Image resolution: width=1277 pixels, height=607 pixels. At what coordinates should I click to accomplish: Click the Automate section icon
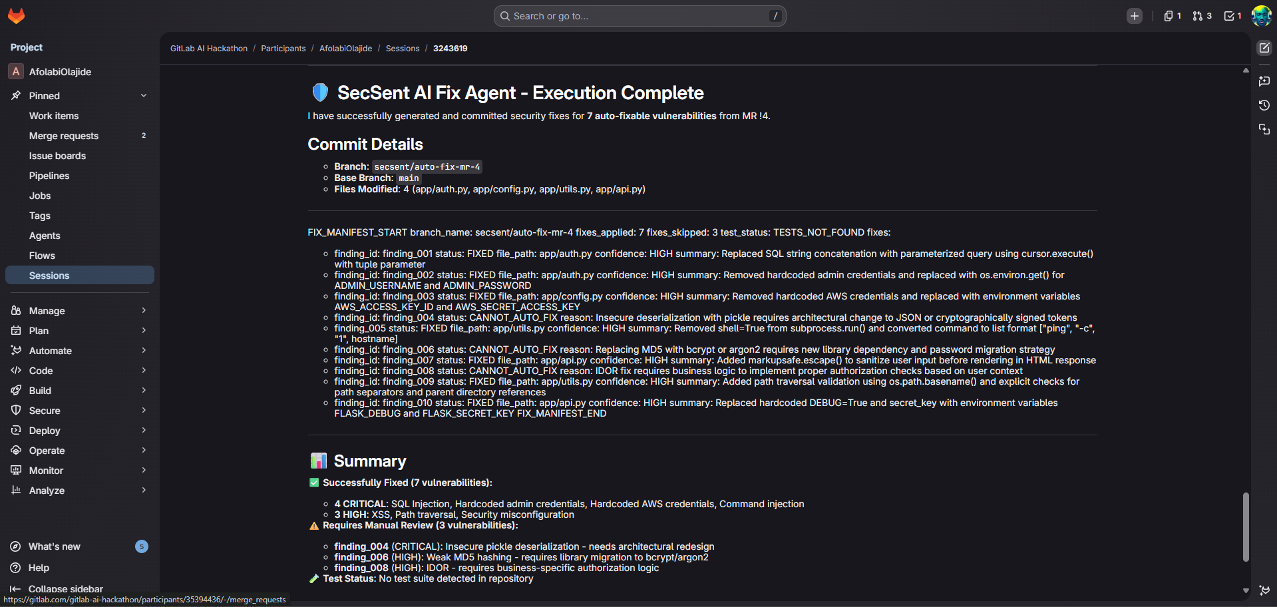16,351
